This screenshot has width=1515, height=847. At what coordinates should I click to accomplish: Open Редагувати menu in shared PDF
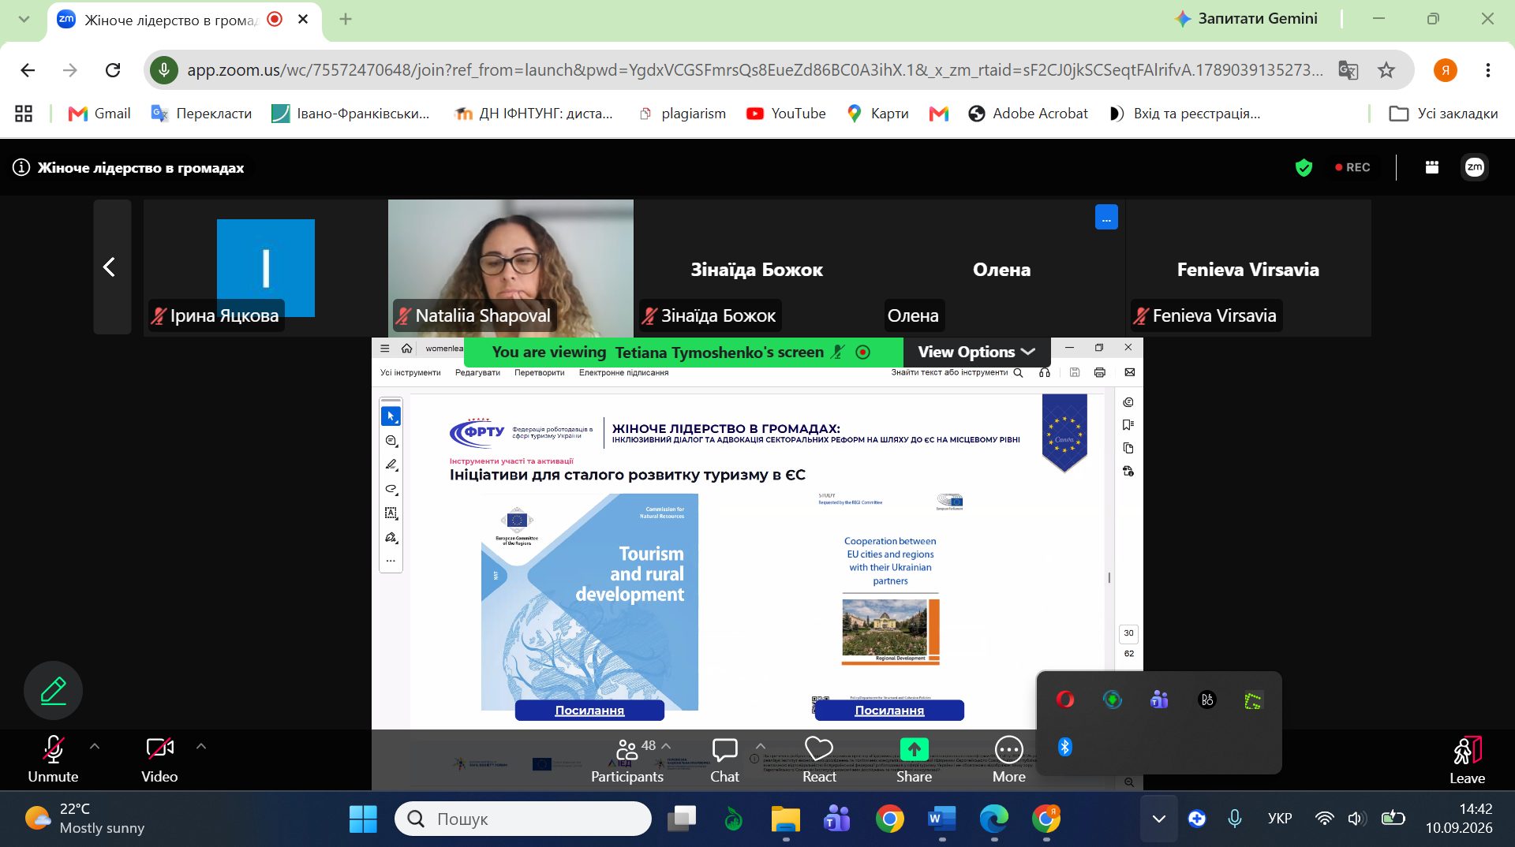pyautogui.click(x=477, y=373)
